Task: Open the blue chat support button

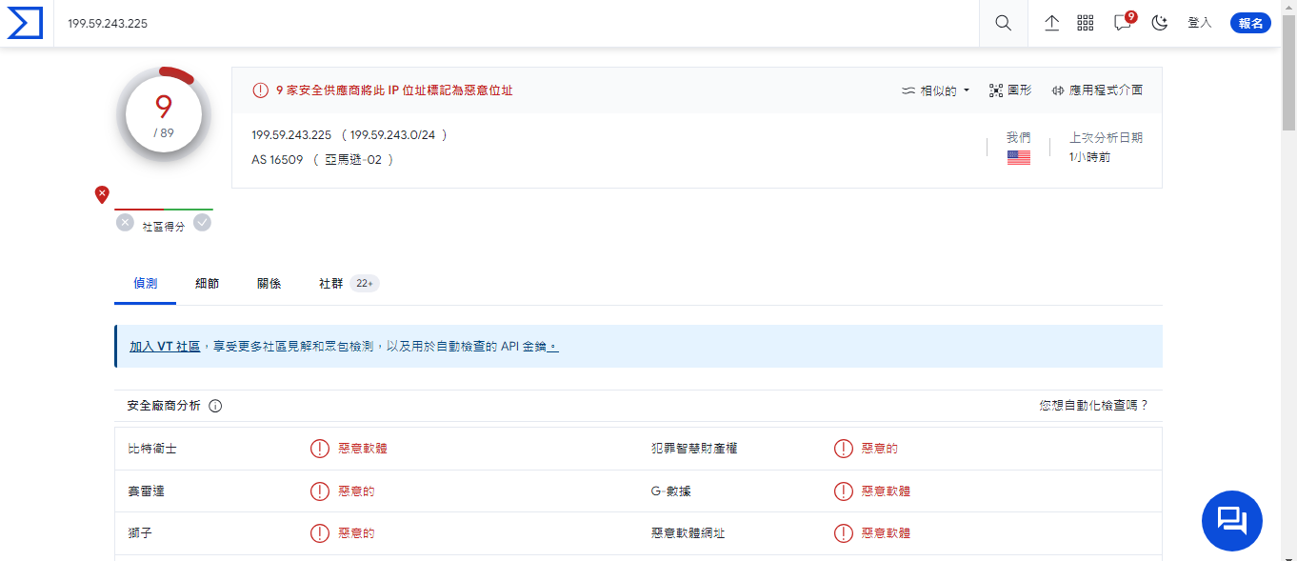Action: coord(1232,521)
